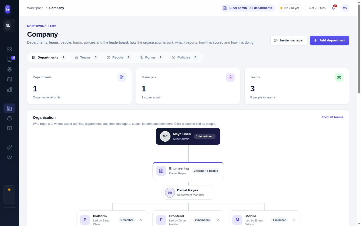The height and width of the screenshot is (226, 361).
Task: Click the Oct 2, 2026 date
Action: pos(317,8)
